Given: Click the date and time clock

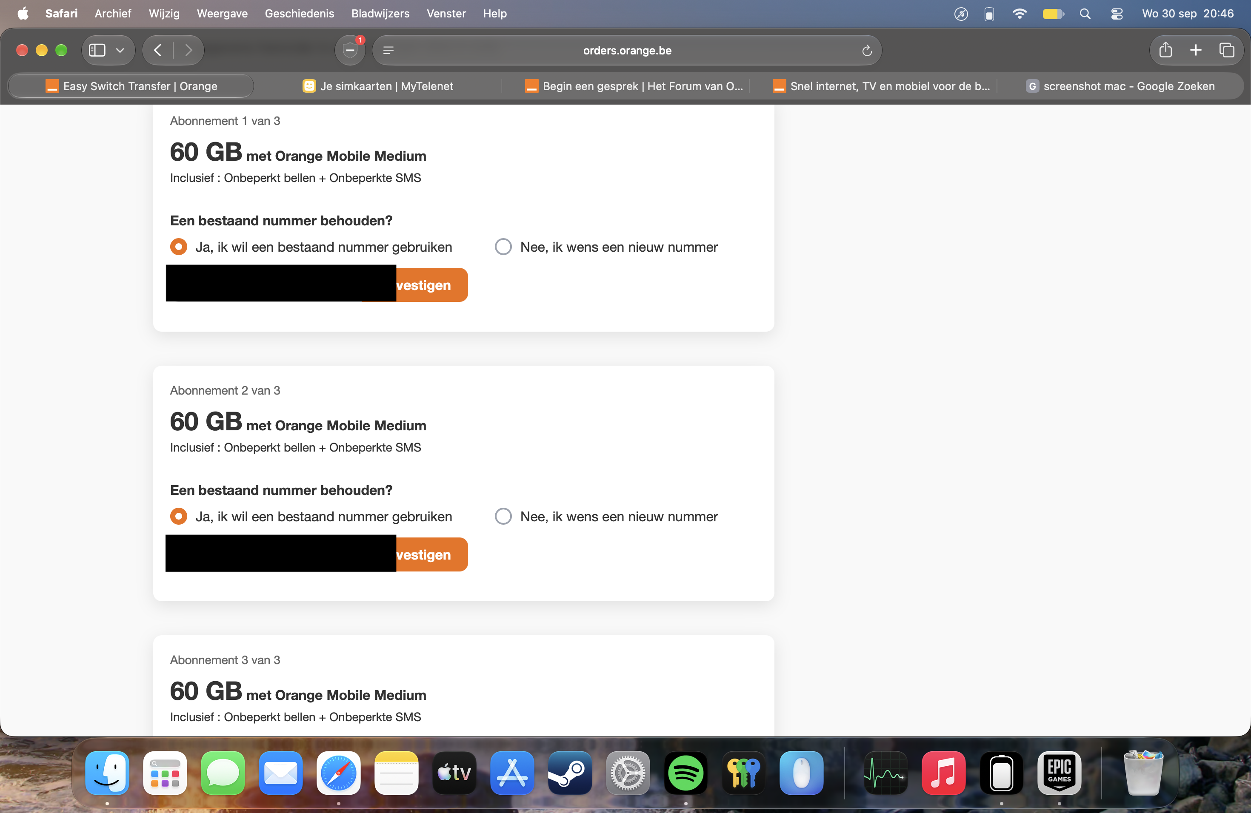Looking at the screenshot, I should click(x=1188, y=14).
